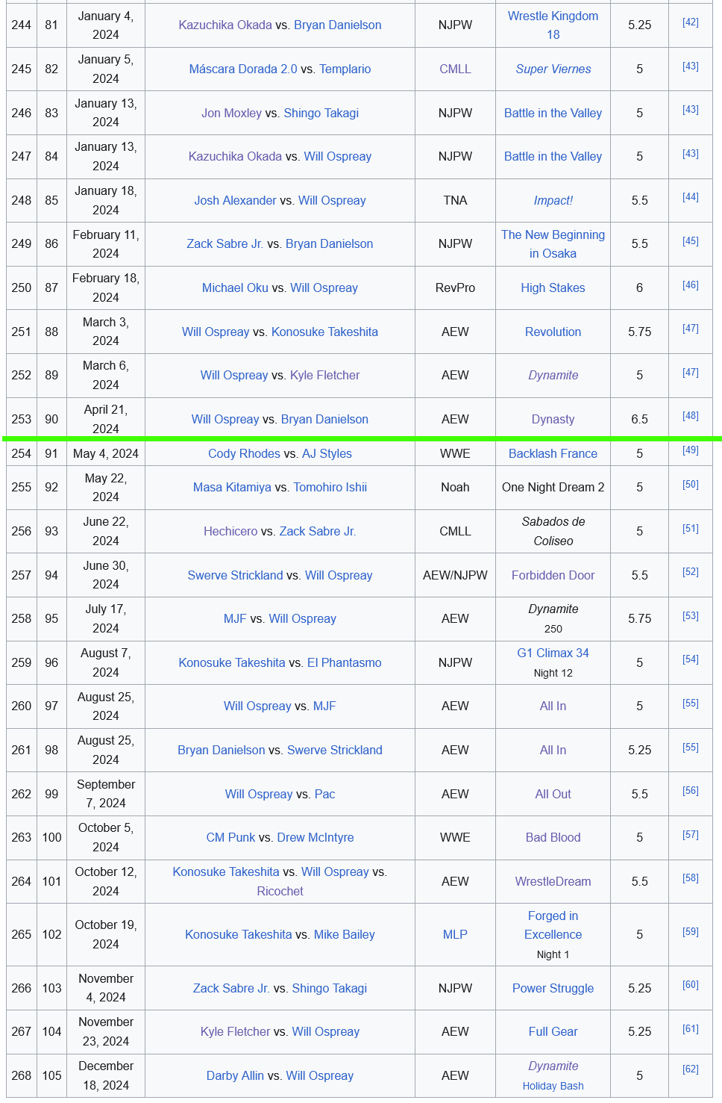
Task: Open the Wrestle Kingdom 18 event link
Action: click(553, 25)
